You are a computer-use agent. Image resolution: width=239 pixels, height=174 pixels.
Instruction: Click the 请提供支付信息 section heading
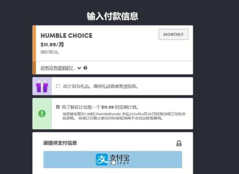60,143
